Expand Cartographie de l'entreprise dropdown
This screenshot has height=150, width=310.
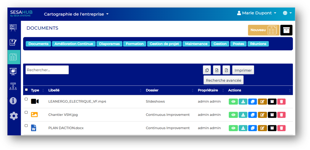click(x=76, y=14)
